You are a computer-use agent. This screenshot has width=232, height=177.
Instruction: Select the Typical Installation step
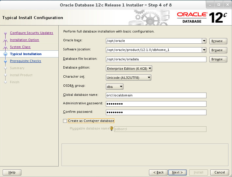(26, 54)
